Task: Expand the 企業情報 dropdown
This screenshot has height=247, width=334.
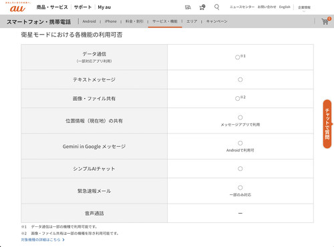Action: pos(304,7)
